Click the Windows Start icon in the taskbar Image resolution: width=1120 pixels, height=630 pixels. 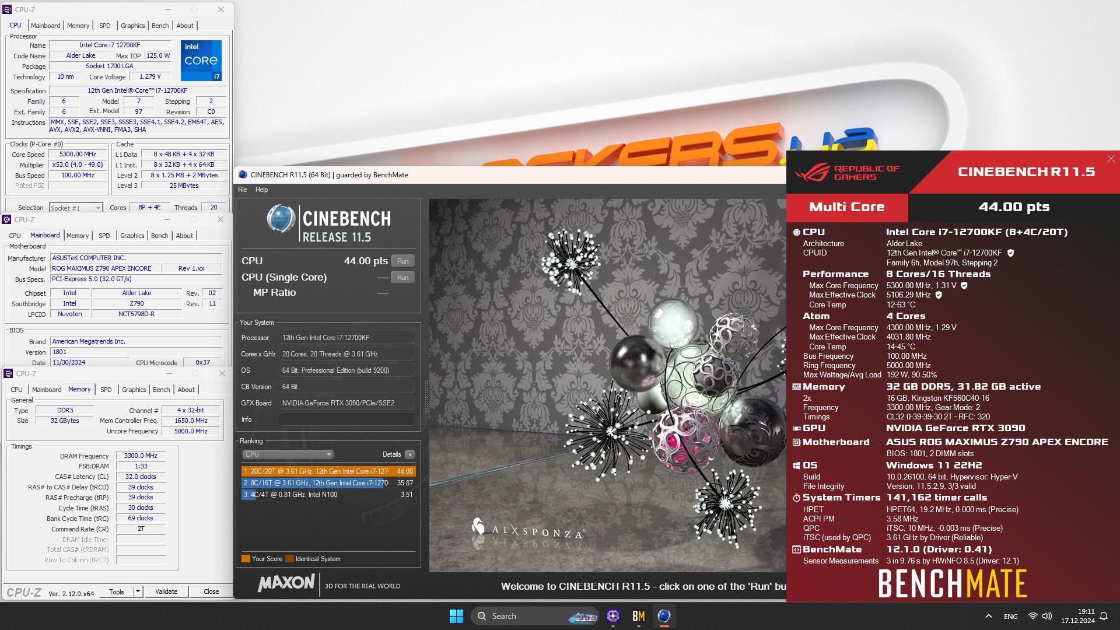pos(456,616)
